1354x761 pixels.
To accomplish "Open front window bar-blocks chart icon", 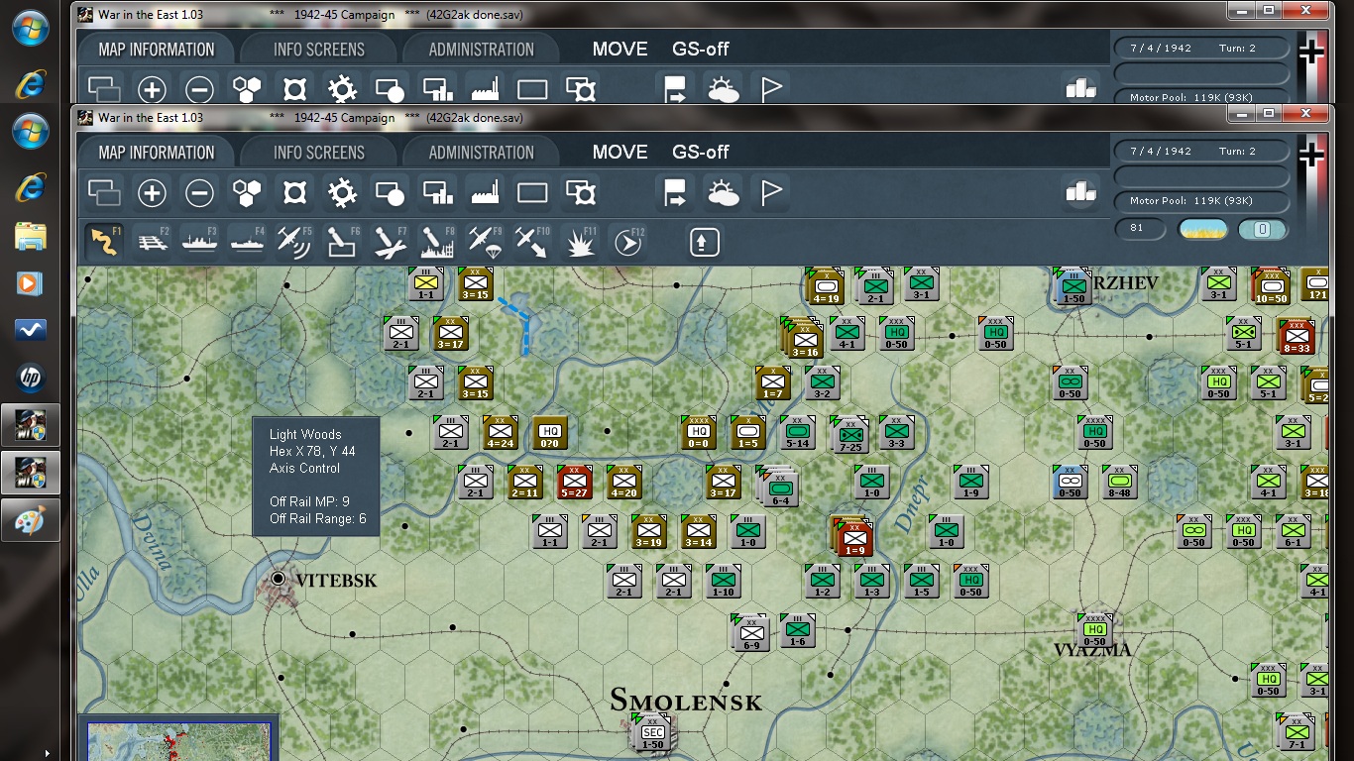I will (1081, 192).
